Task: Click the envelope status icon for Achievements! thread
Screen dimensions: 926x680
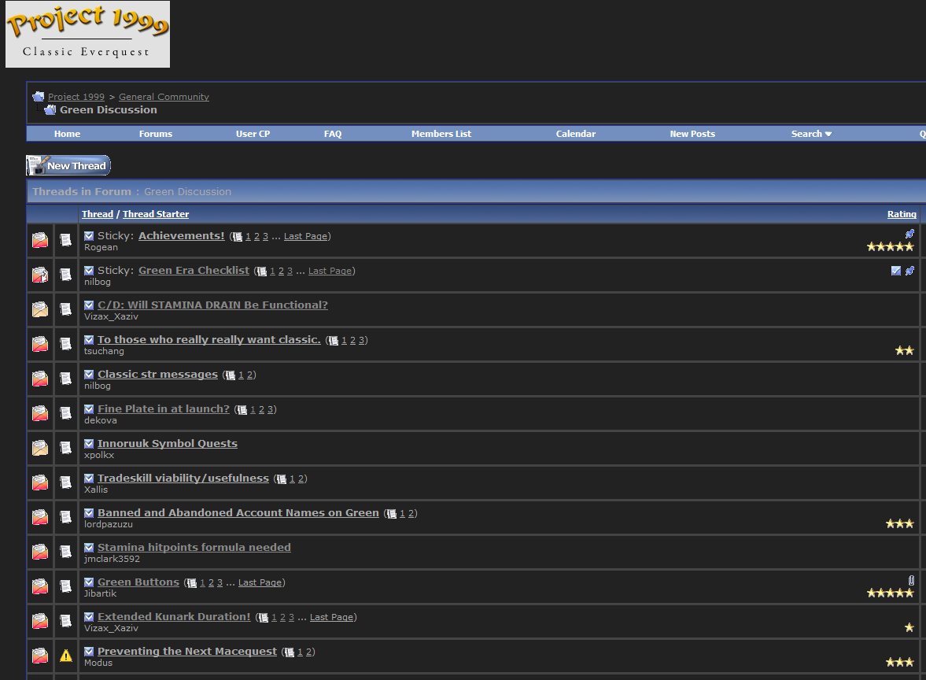Action: coord(40,240)
